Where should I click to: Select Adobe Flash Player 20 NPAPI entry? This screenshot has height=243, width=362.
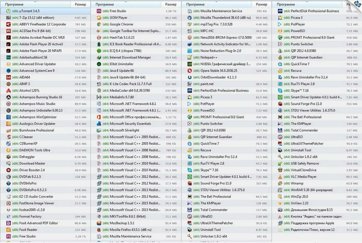pos(45,51)
